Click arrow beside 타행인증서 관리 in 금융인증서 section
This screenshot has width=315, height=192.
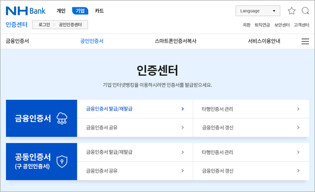[298, 109]
